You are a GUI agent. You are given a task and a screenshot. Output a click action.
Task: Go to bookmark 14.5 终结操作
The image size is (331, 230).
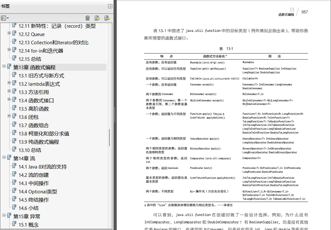pos(33,200)
